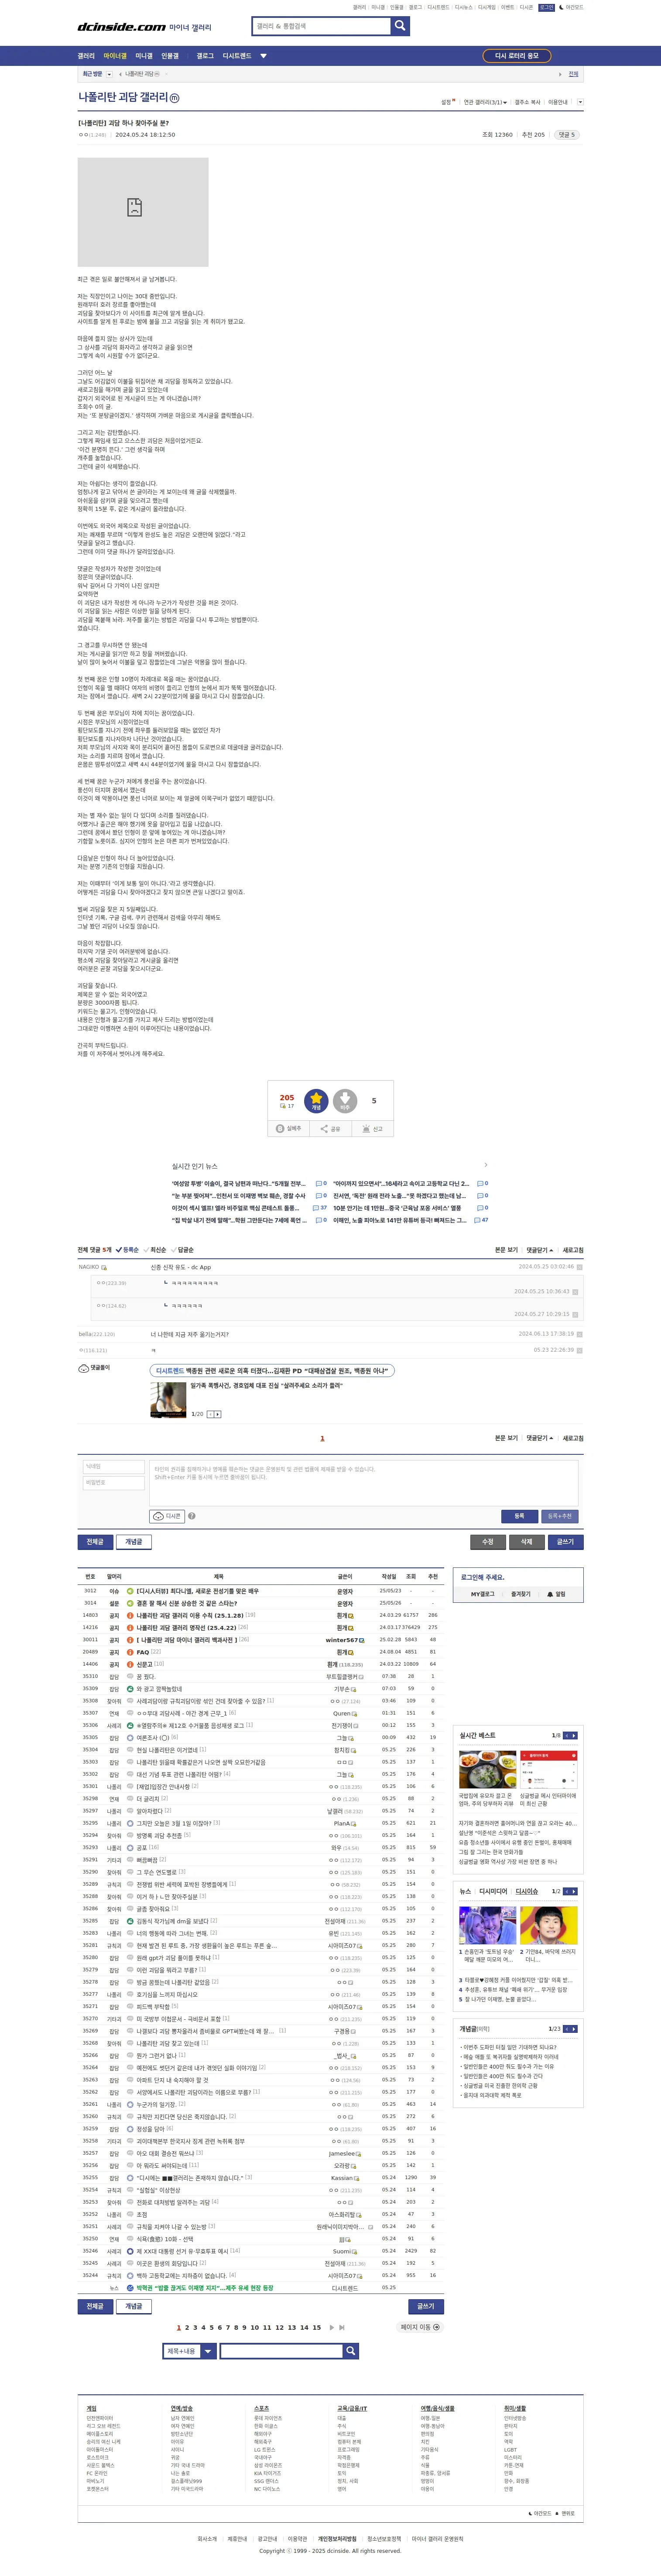Click the 비밀번호 input field
The image size is (661, 2576).
pos(113,1483)
